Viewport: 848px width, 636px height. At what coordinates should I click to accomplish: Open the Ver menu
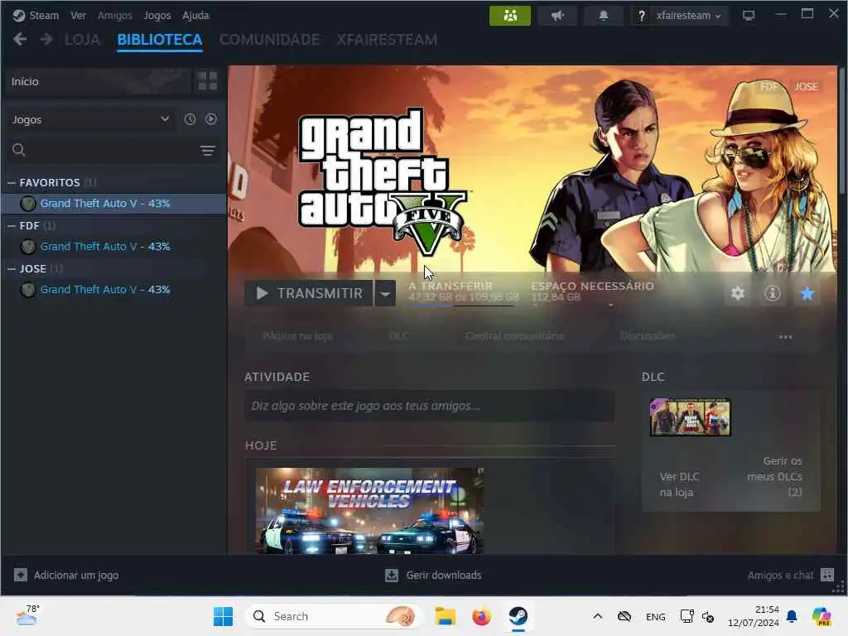coord(78,15)
